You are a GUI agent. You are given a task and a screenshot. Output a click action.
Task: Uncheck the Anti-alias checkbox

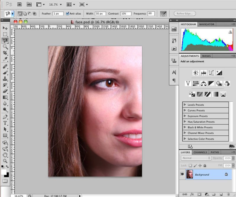point(68,14)
